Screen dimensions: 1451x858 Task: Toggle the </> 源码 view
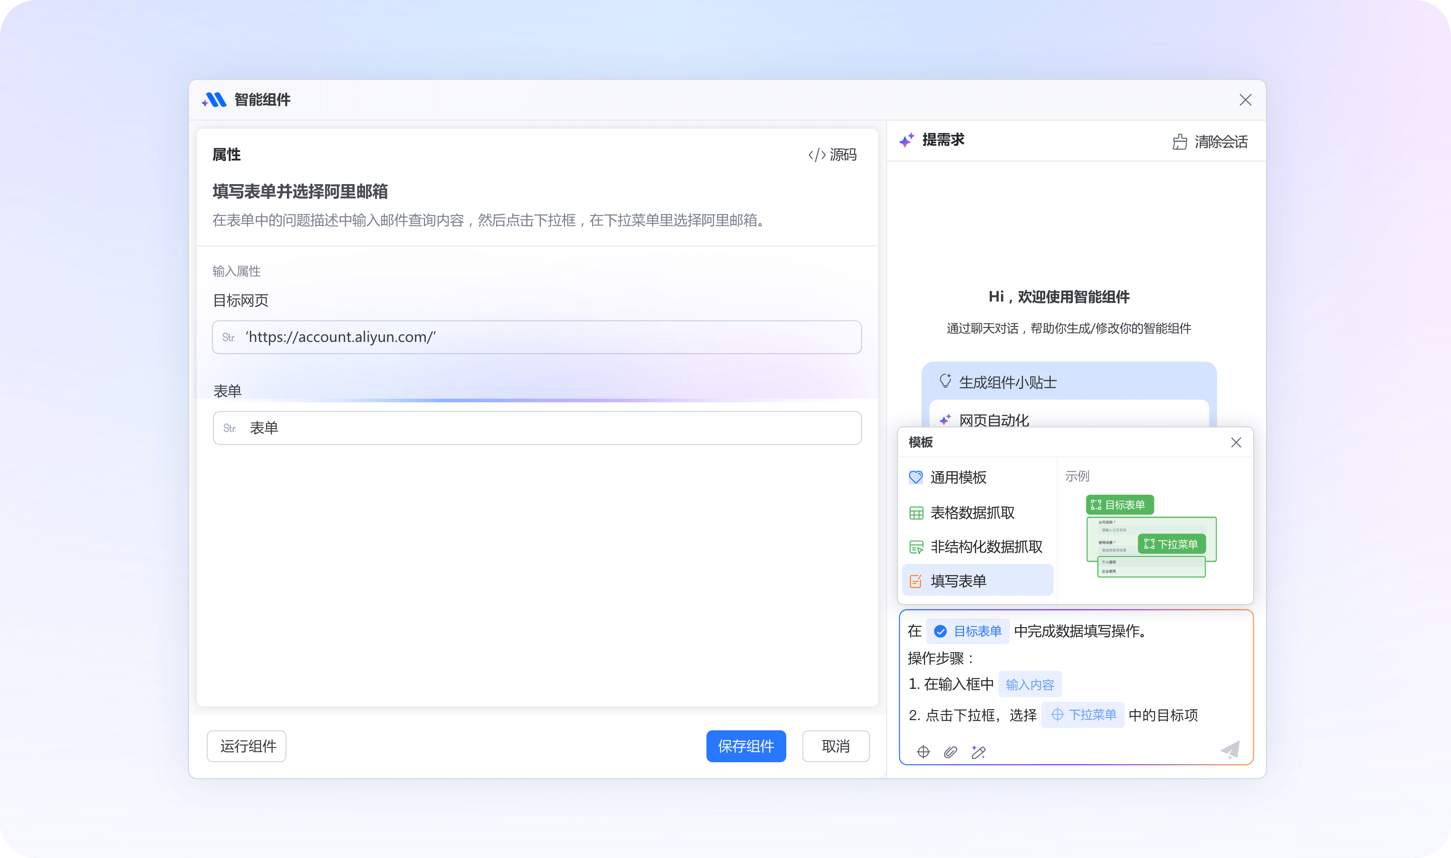pos(833,154)
